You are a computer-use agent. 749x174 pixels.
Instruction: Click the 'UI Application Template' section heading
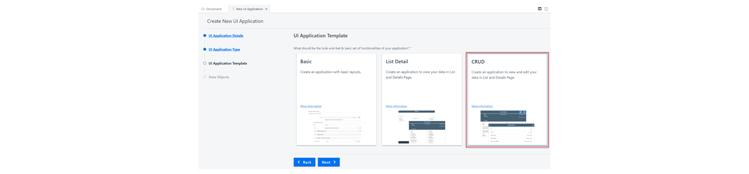[x=321, y=36]
